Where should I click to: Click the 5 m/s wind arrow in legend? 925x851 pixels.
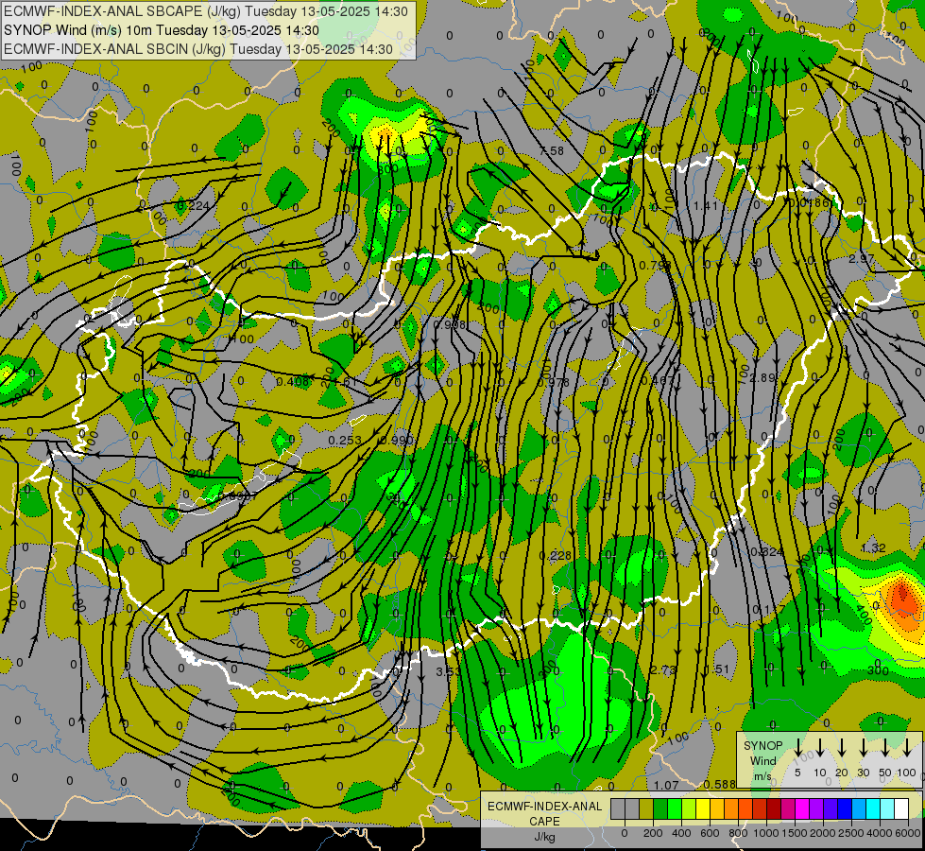tap(797, 748)
